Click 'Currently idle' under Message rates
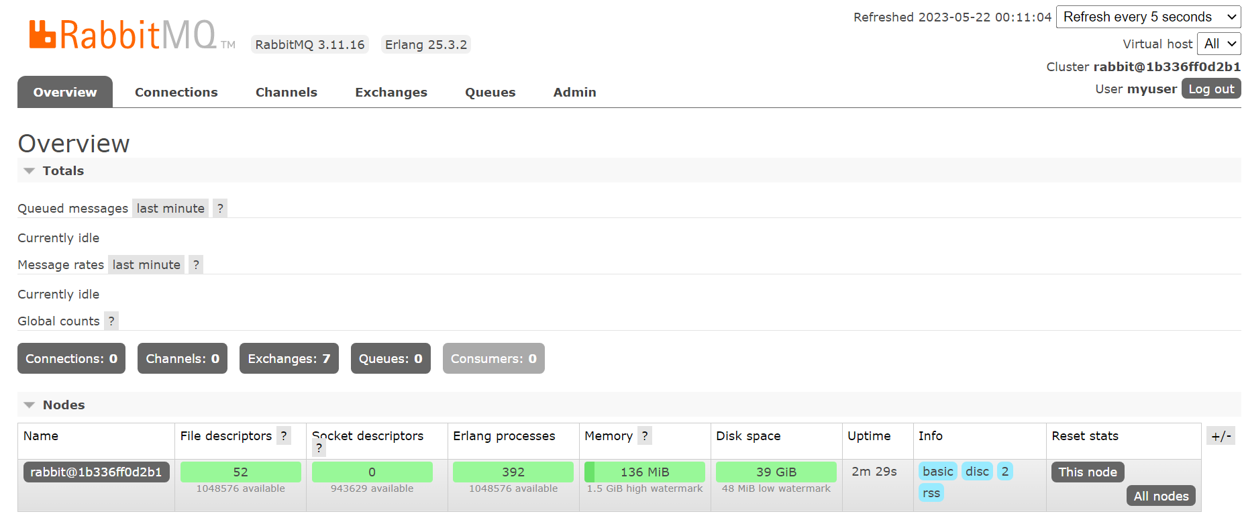 (58, 295)
